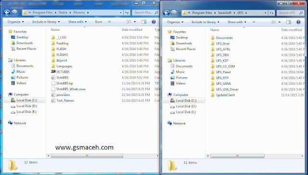Viewport: 308px width, 175px height.
Task: Select the UFS_LG_GSM folder
Action: coord(225,67)
